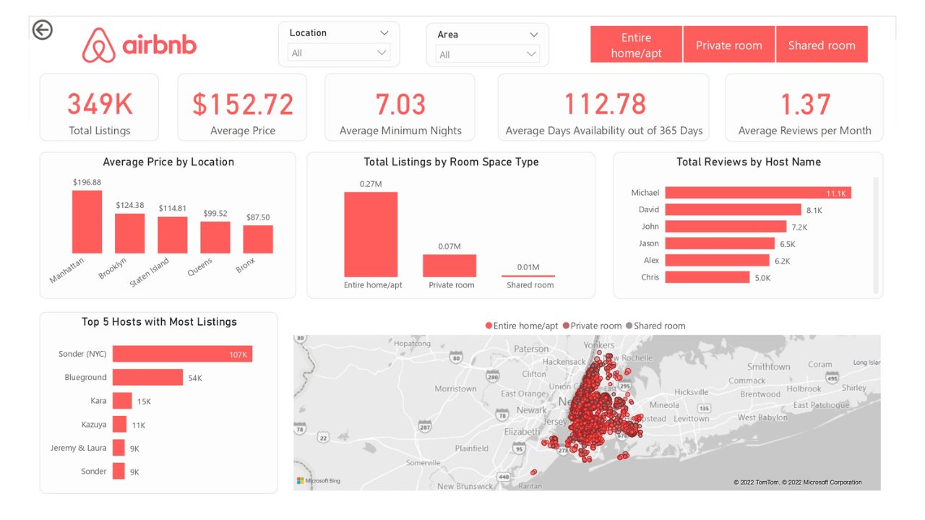This screenshot has width=925, height=520.
Task: Click the 1.37 Average Reviews per Month card
Action: click(x=804, y=107)
